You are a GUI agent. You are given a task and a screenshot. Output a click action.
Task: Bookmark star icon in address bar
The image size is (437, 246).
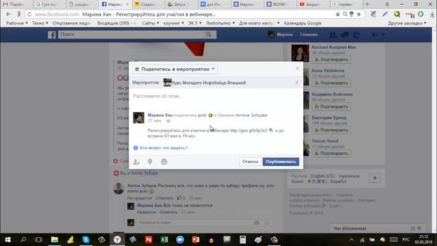point(358,14)
